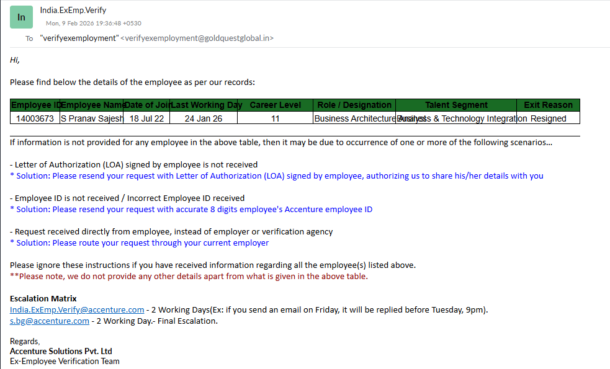Select the 'Talent Segment' column header
The image size is (610, 369).
pyautogui.click(x=456, y=105)
